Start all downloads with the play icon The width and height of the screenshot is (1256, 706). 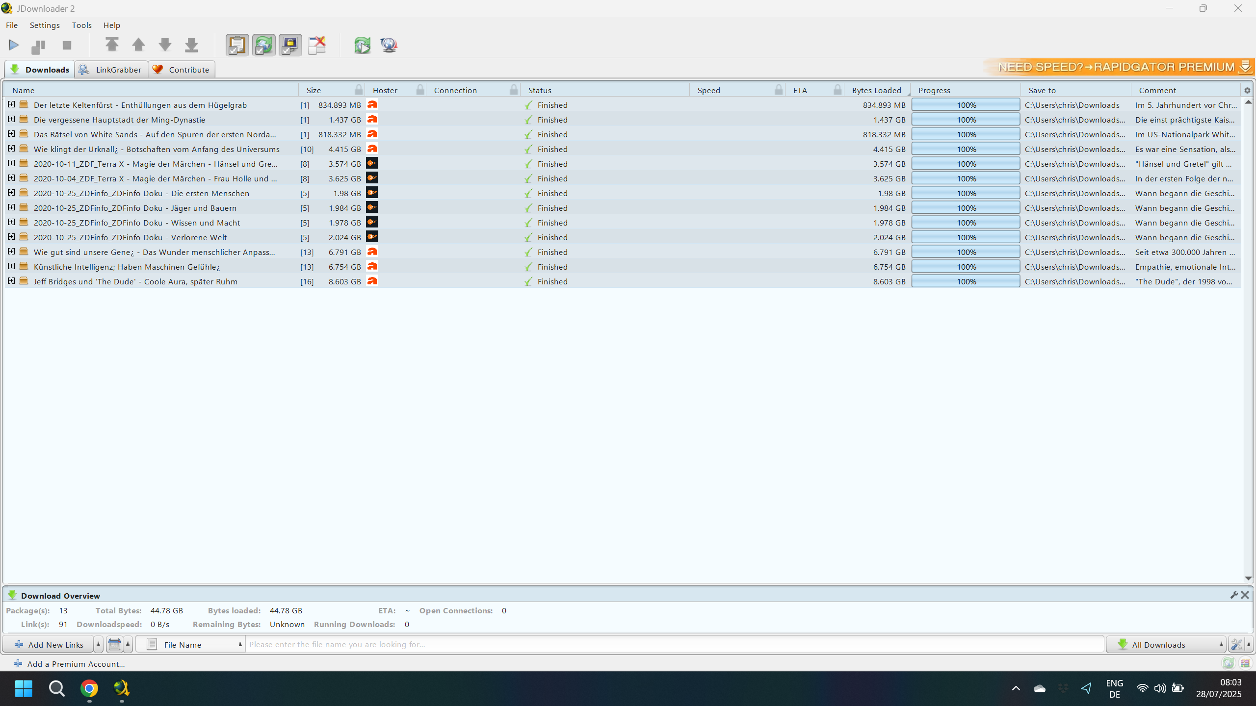tap(14, 46)
